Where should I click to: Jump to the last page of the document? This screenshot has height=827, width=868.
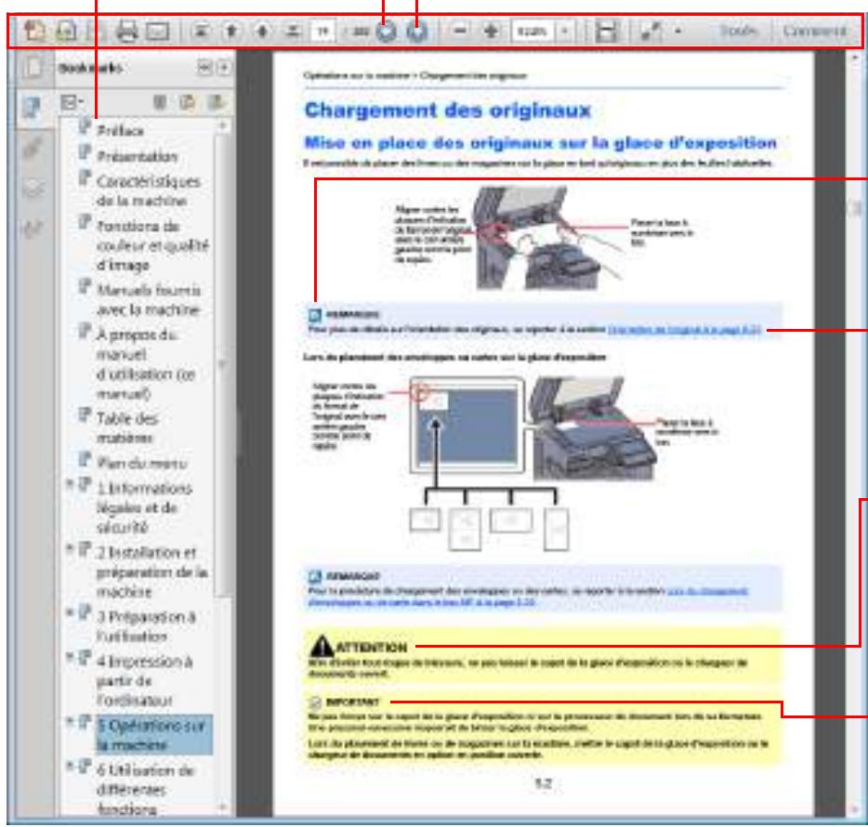pyautogui.click(x=293, y=31)
